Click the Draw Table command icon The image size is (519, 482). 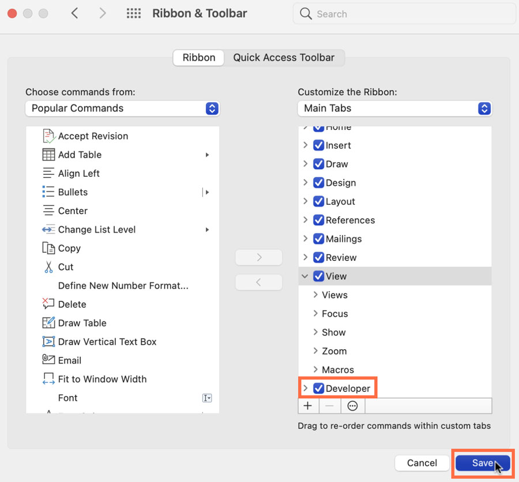click(49, 323)
